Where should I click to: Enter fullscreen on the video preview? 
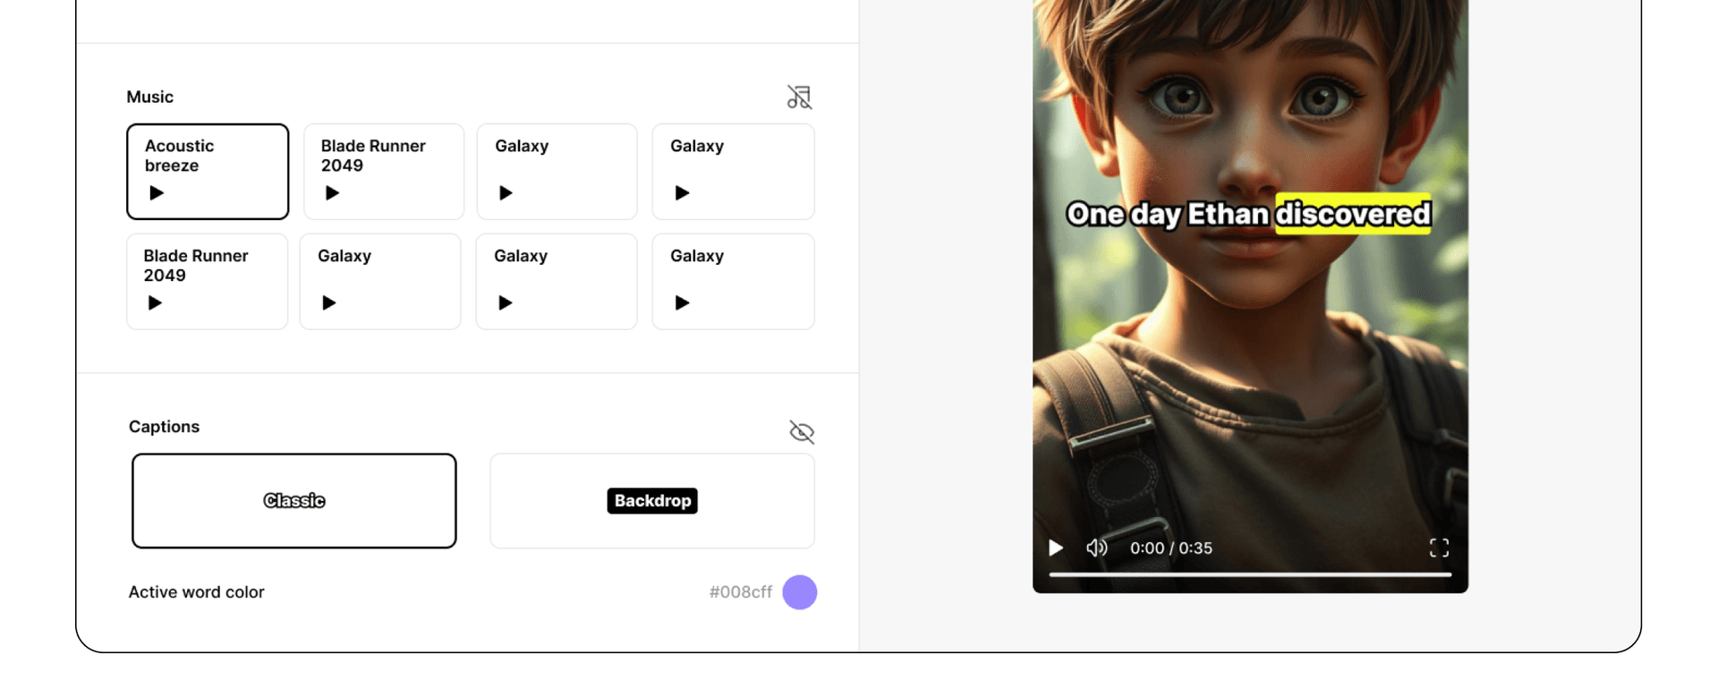1439,548
